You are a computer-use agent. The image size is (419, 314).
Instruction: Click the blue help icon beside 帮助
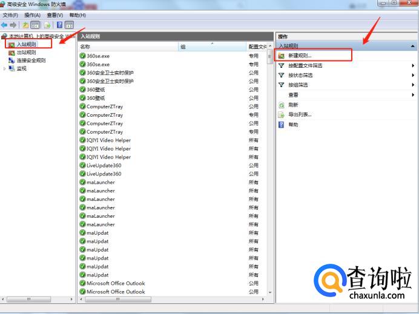point(282,125)
